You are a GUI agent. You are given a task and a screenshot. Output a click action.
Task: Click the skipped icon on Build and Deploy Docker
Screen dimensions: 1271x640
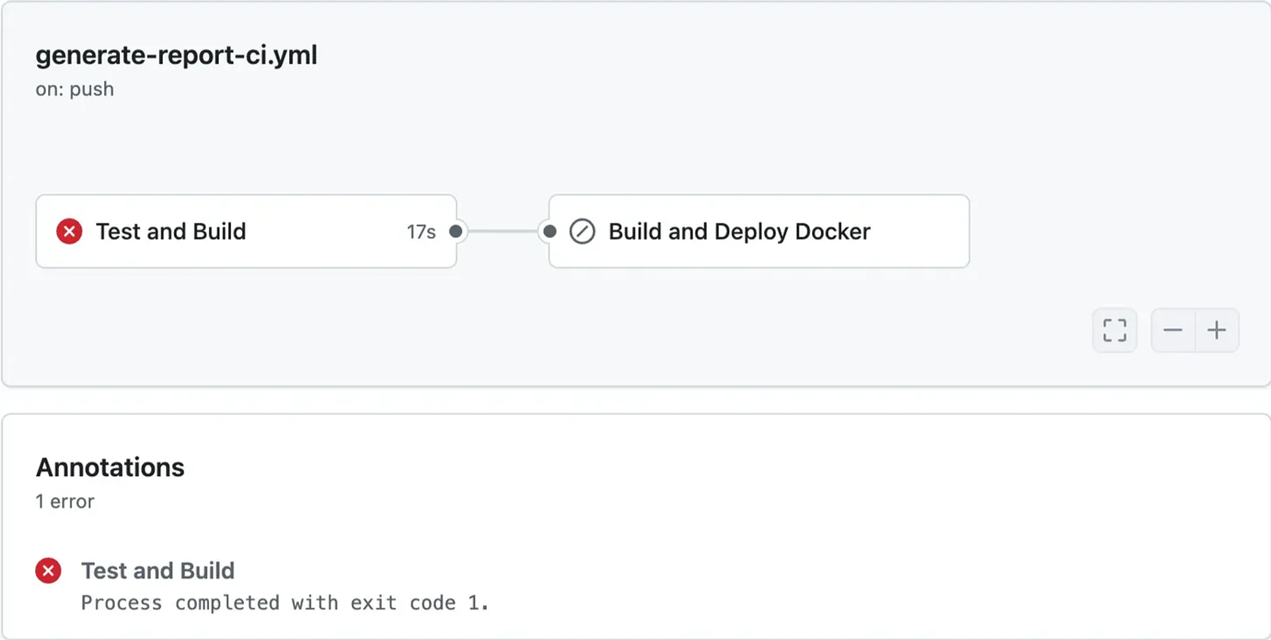coord(582,231)
